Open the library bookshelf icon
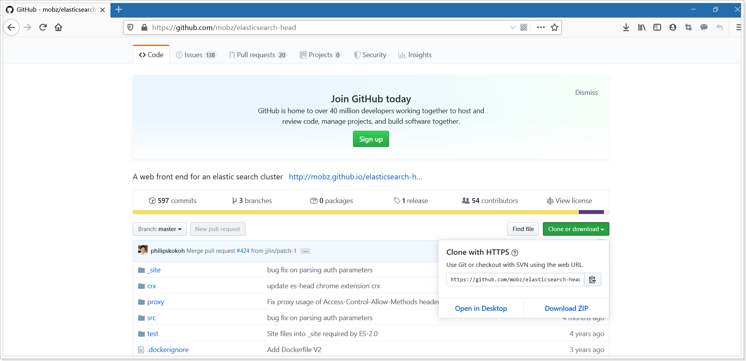Viewport: 746px width, 361px height. click(x=642, y=27)
